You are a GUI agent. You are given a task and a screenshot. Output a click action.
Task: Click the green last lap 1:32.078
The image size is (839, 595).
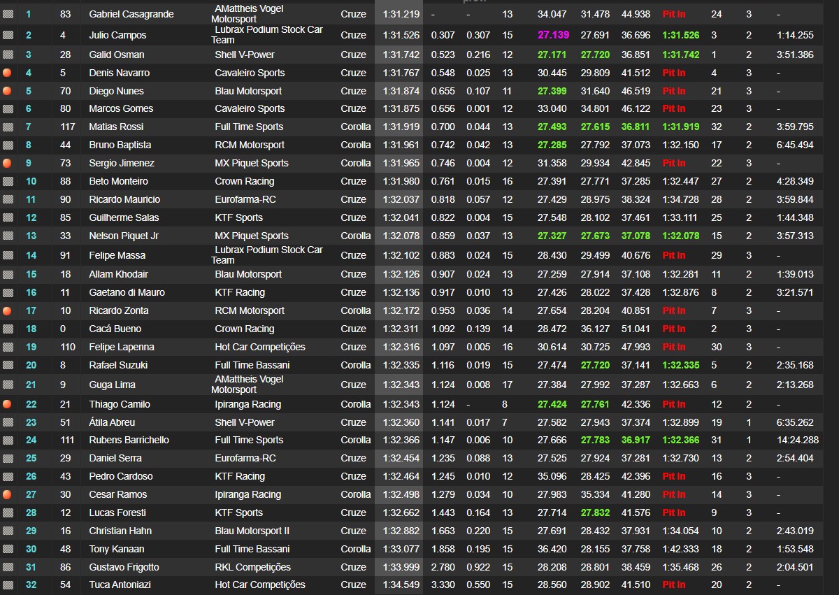tap(681, 236)
